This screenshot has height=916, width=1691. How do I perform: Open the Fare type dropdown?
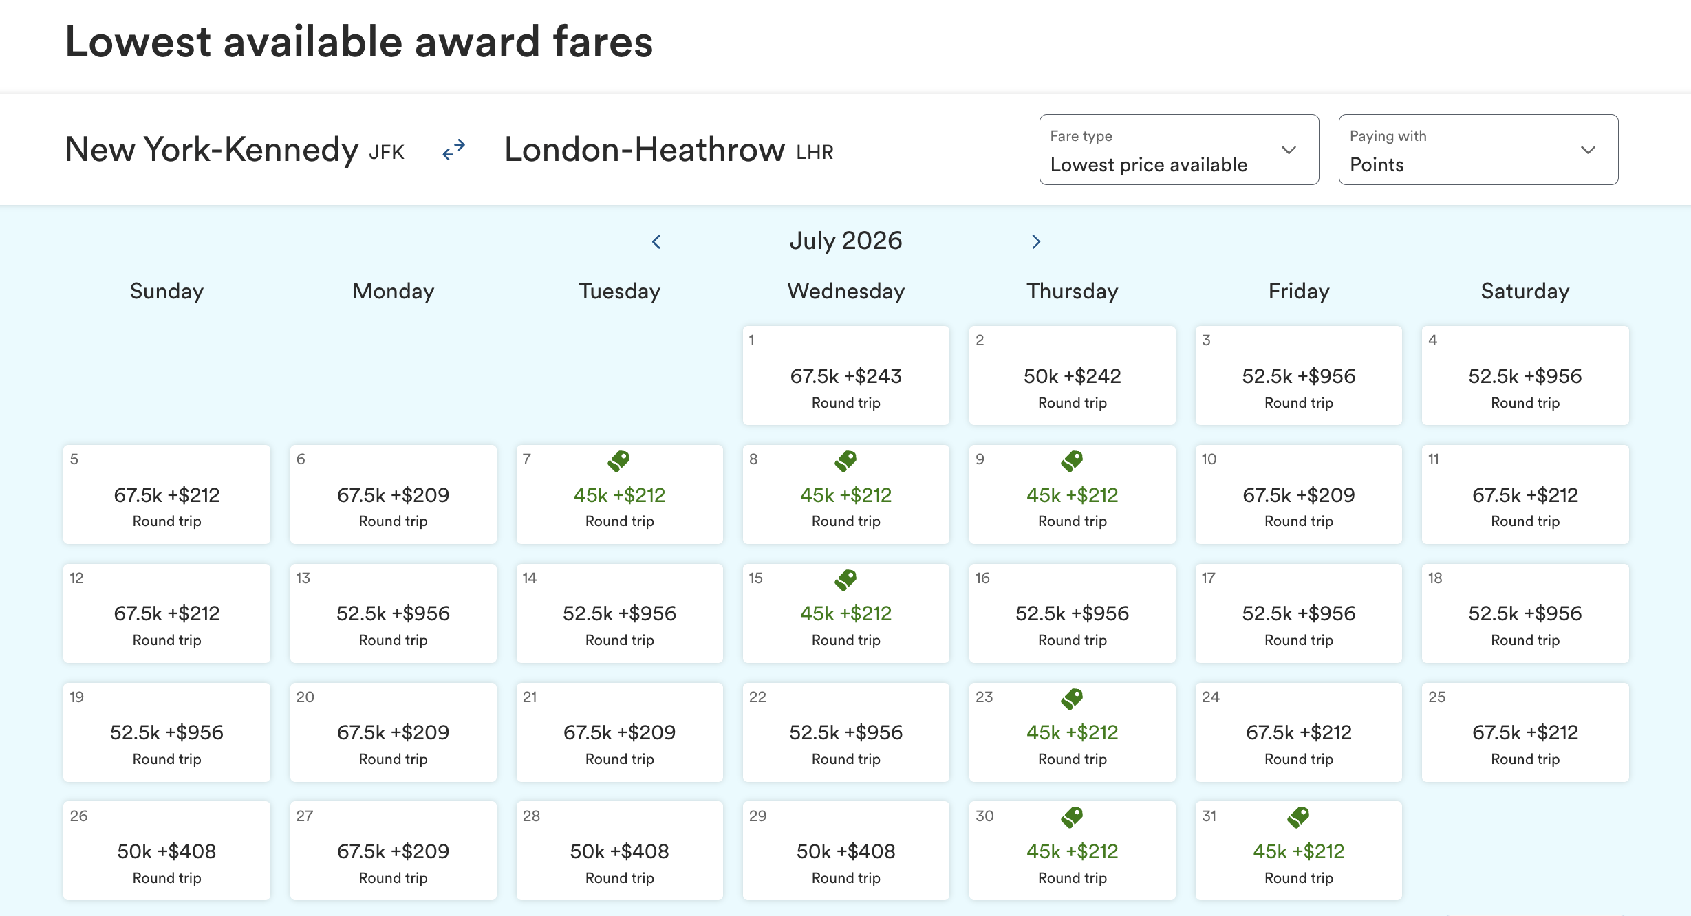(1178, 150)
